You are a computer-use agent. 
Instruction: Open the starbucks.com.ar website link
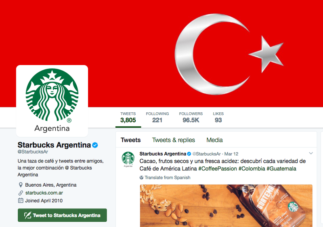pyautogui.click(x=44, y=193)
